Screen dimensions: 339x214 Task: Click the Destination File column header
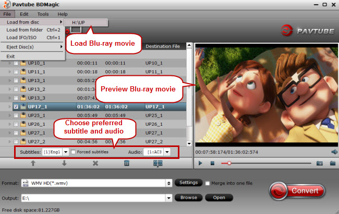tap(163, 46)
